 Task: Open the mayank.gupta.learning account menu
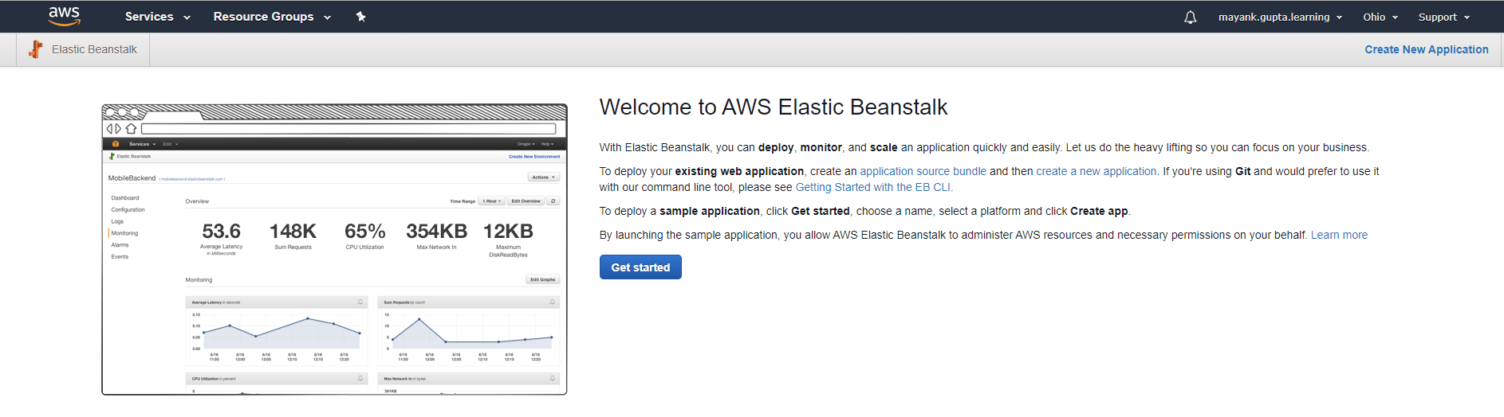1280,17
